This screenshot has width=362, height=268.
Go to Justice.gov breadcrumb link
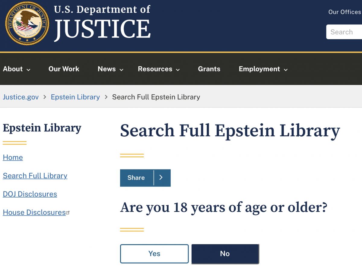click(21, 97)
